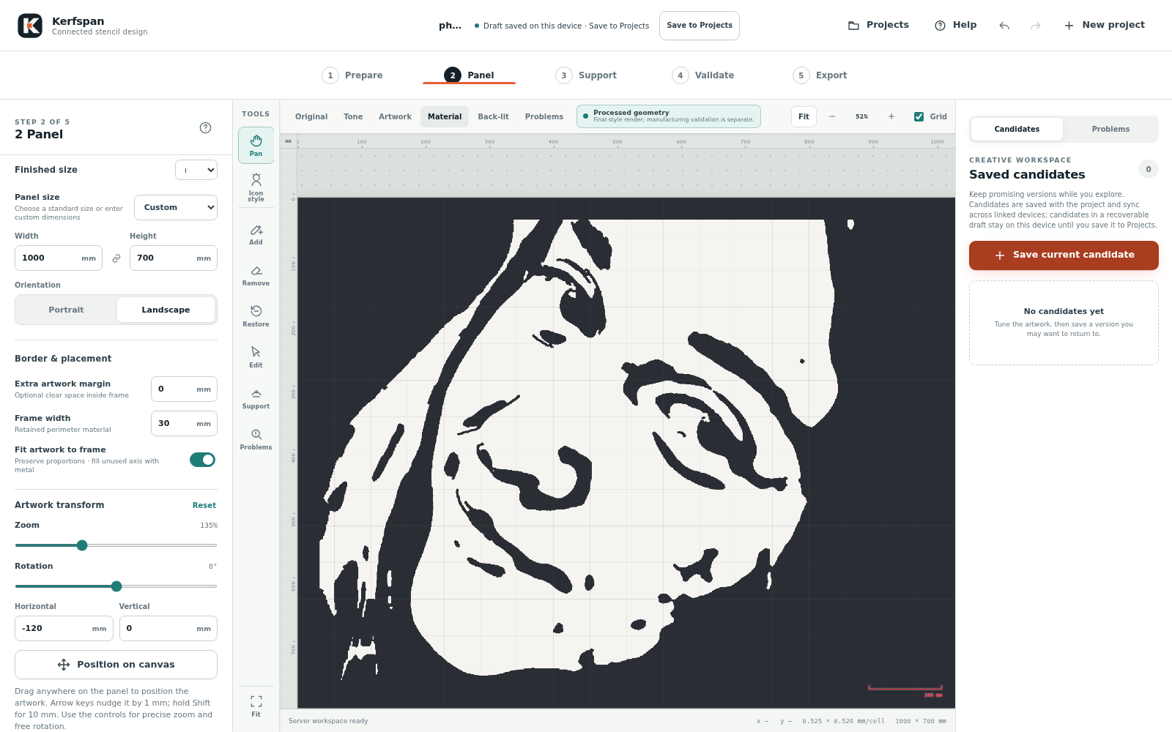Click the Width input field
Viewport: 1172px width, 732px height.
[59, 258]
